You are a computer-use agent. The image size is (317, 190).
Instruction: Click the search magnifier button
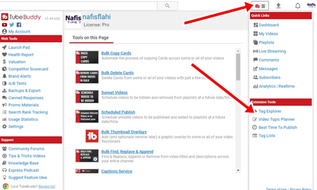(167, 6)
